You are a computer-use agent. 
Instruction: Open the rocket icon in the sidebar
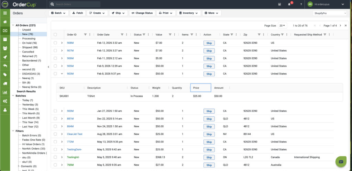(5, 57)
